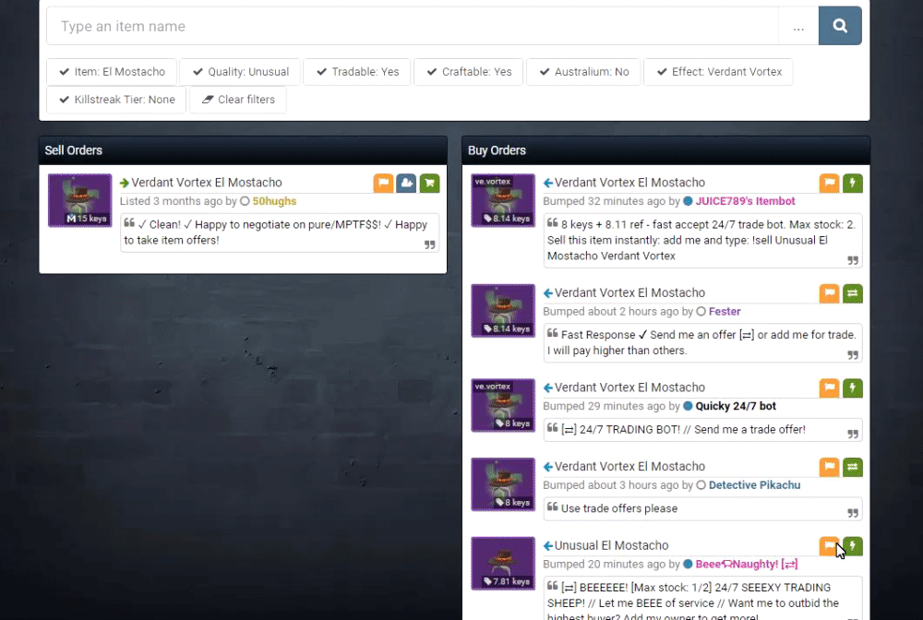Toggle the Quality: Unusual filter
923x620 pixels.
pyautogui.click(x=240, y=72)
